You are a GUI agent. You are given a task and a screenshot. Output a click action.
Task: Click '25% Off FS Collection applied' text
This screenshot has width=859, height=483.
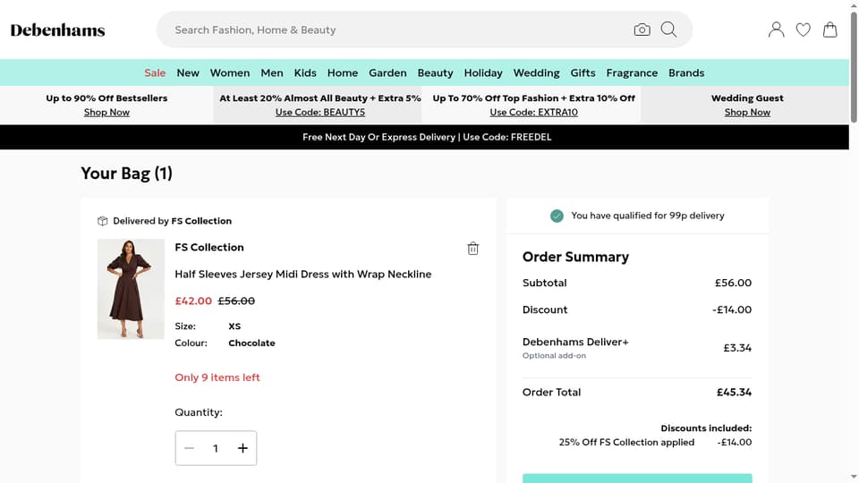(626, 442)
